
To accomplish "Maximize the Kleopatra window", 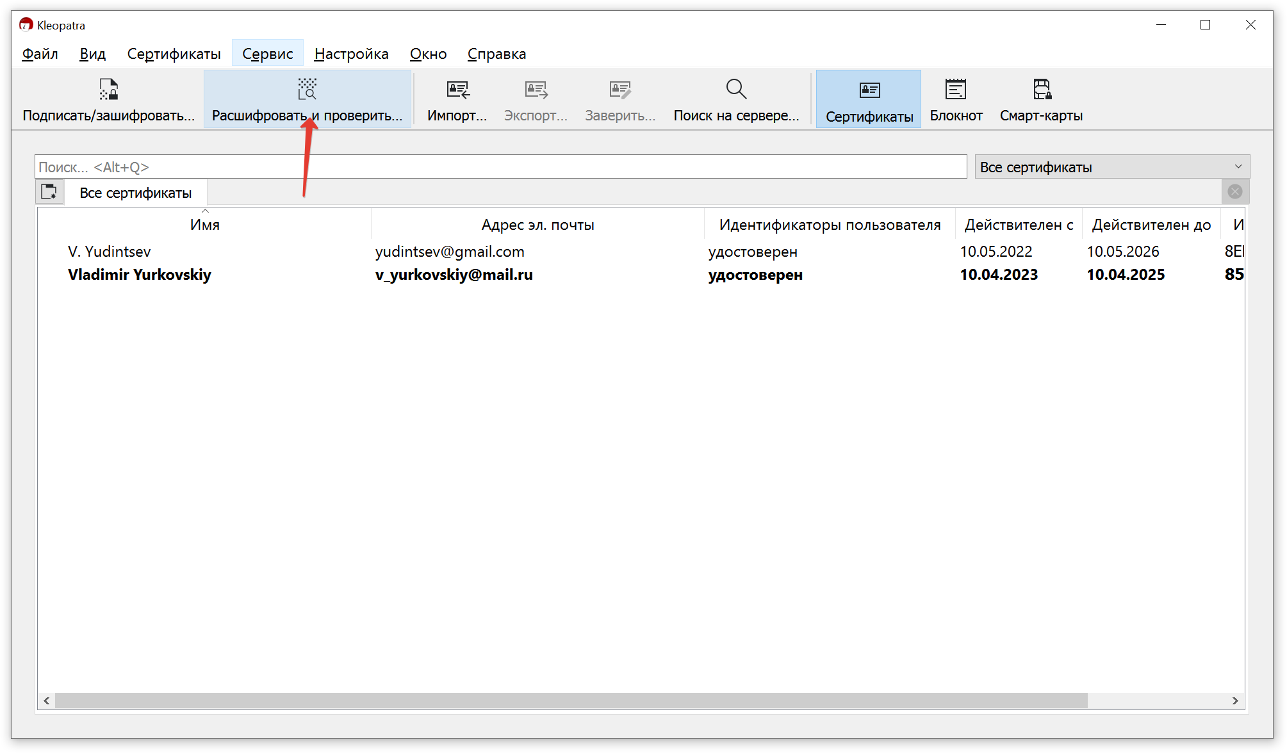I will point(1205,25).
